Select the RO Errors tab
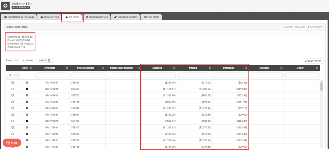 pos(73,17)
